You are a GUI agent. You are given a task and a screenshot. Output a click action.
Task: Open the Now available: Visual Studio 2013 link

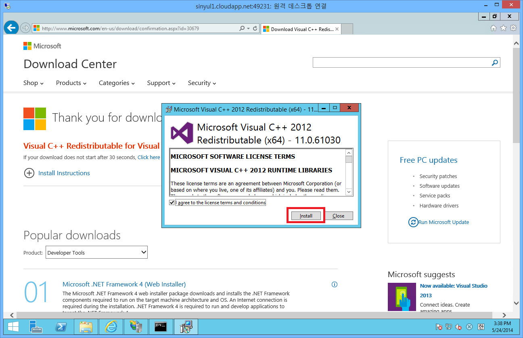point(454,290)
